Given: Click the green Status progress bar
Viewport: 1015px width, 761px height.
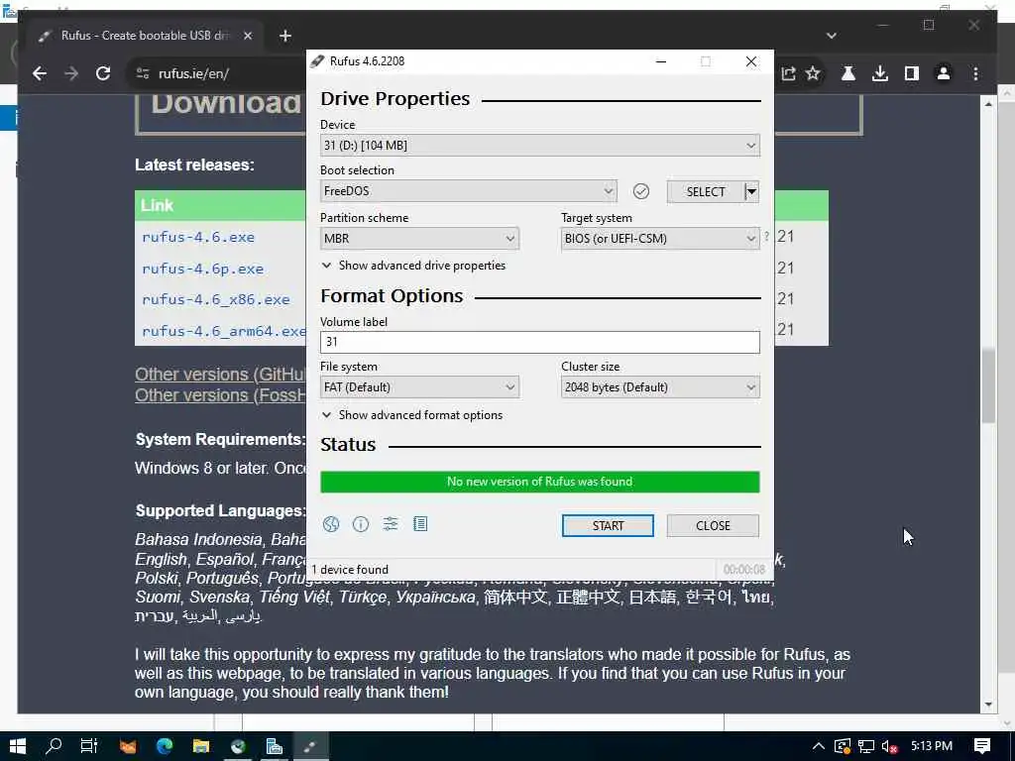Looking at the screenshot, I should pyautogui.click(x=540, y=482).
